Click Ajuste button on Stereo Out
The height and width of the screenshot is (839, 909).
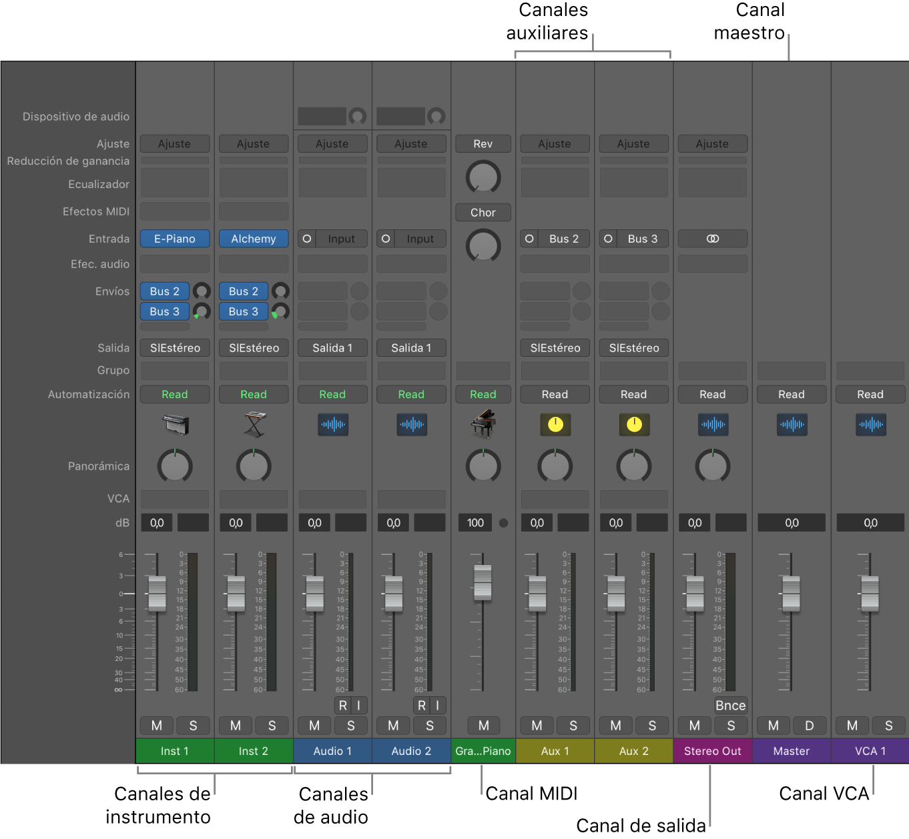click(x=713, y=144)
